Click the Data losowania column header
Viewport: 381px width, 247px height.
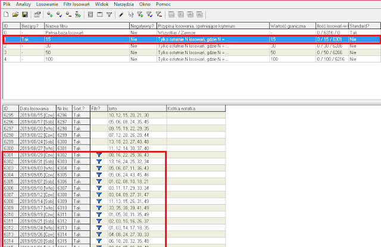pos(38,108)
